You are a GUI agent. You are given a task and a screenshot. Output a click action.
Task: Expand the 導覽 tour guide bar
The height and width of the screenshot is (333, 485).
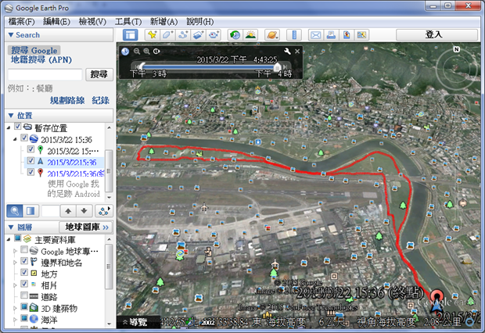(135, 323)
